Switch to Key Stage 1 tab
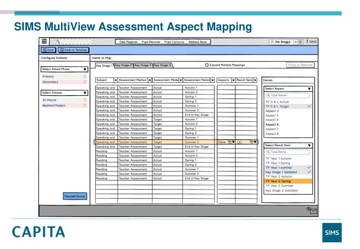The width and height of the screenshot is (360, 249). (x=104, y=66)
